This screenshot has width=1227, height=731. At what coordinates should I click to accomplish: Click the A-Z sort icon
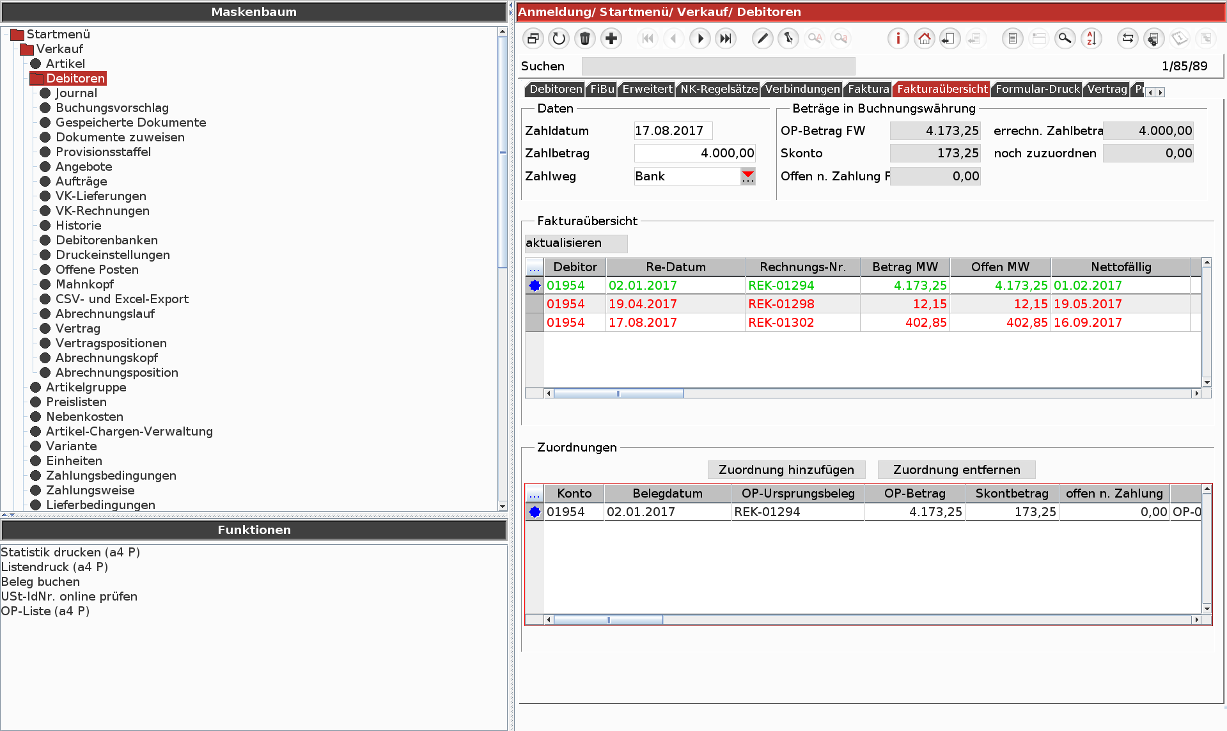[1091, 39]
